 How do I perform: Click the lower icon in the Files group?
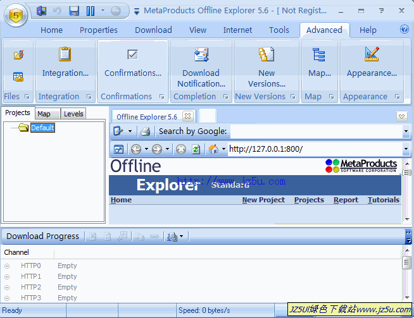point(18,77)
